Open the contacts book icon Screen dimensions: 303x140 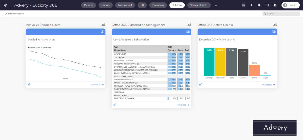(x=275, y=5)
